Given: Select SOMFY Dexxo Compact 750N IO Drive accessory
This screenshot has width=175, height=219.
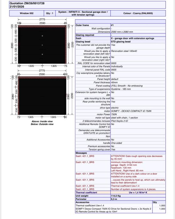Looking at the screenshot, I should pyautogui.click(x=114, y=210).
